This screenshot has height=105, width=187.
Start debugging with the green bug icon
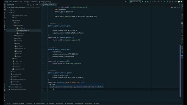[x=145, y=2]
